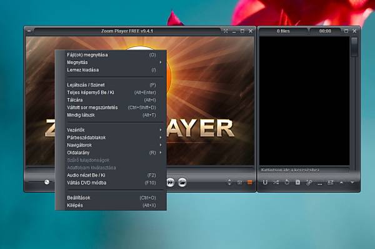Minimize the Zoom Player main window
This screenshot has height=249, width=375.
coord(234,31)
